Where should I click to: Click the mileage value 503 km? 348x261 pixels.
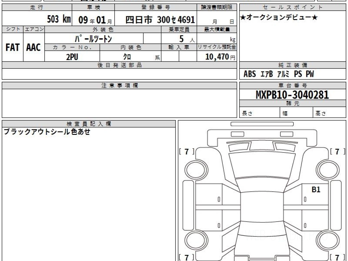point(59,19)
